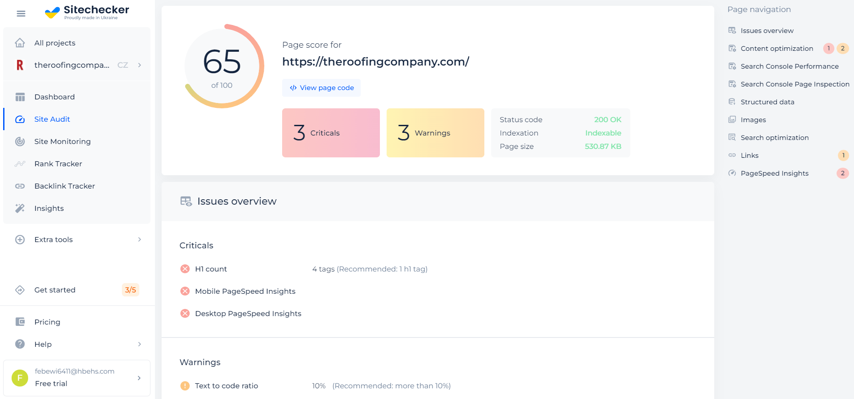Click the Sitechecker logo
Image resolution: width=854 pixels, height=399 pixels.
click(87, 12)
